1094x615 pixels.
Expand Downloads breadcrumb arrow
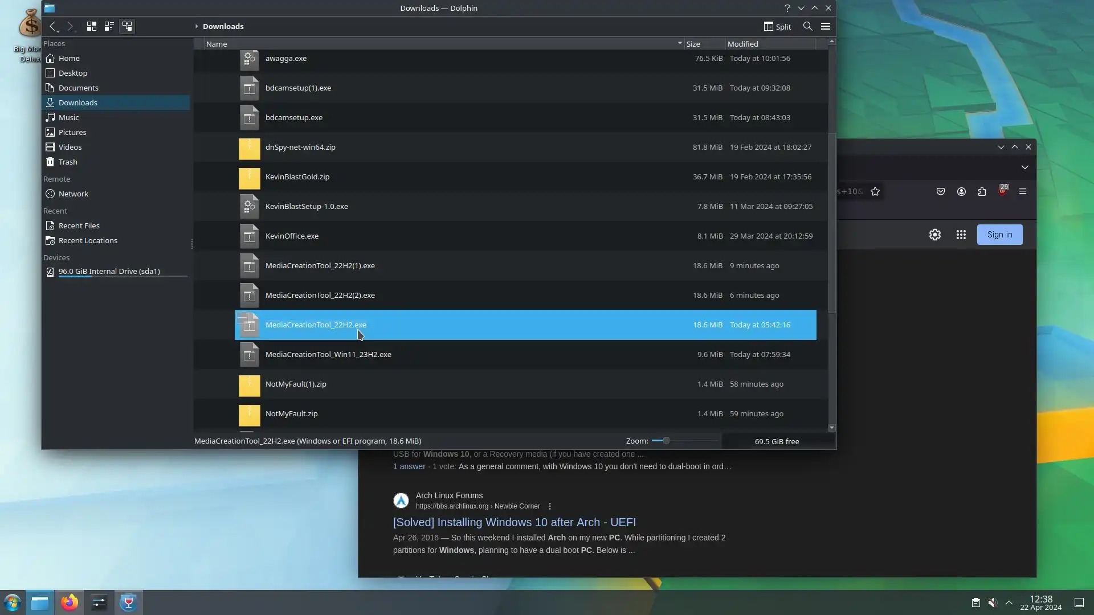pyautogui.click(x=197, y=26)
